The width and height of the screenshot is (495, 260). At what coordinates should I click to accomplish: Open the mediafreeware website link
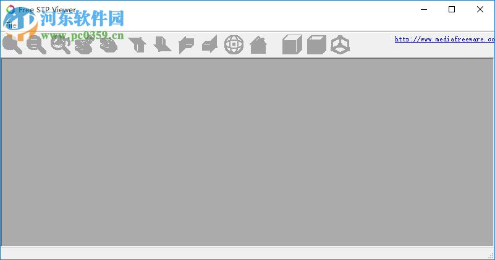click(x=444, y=39)
